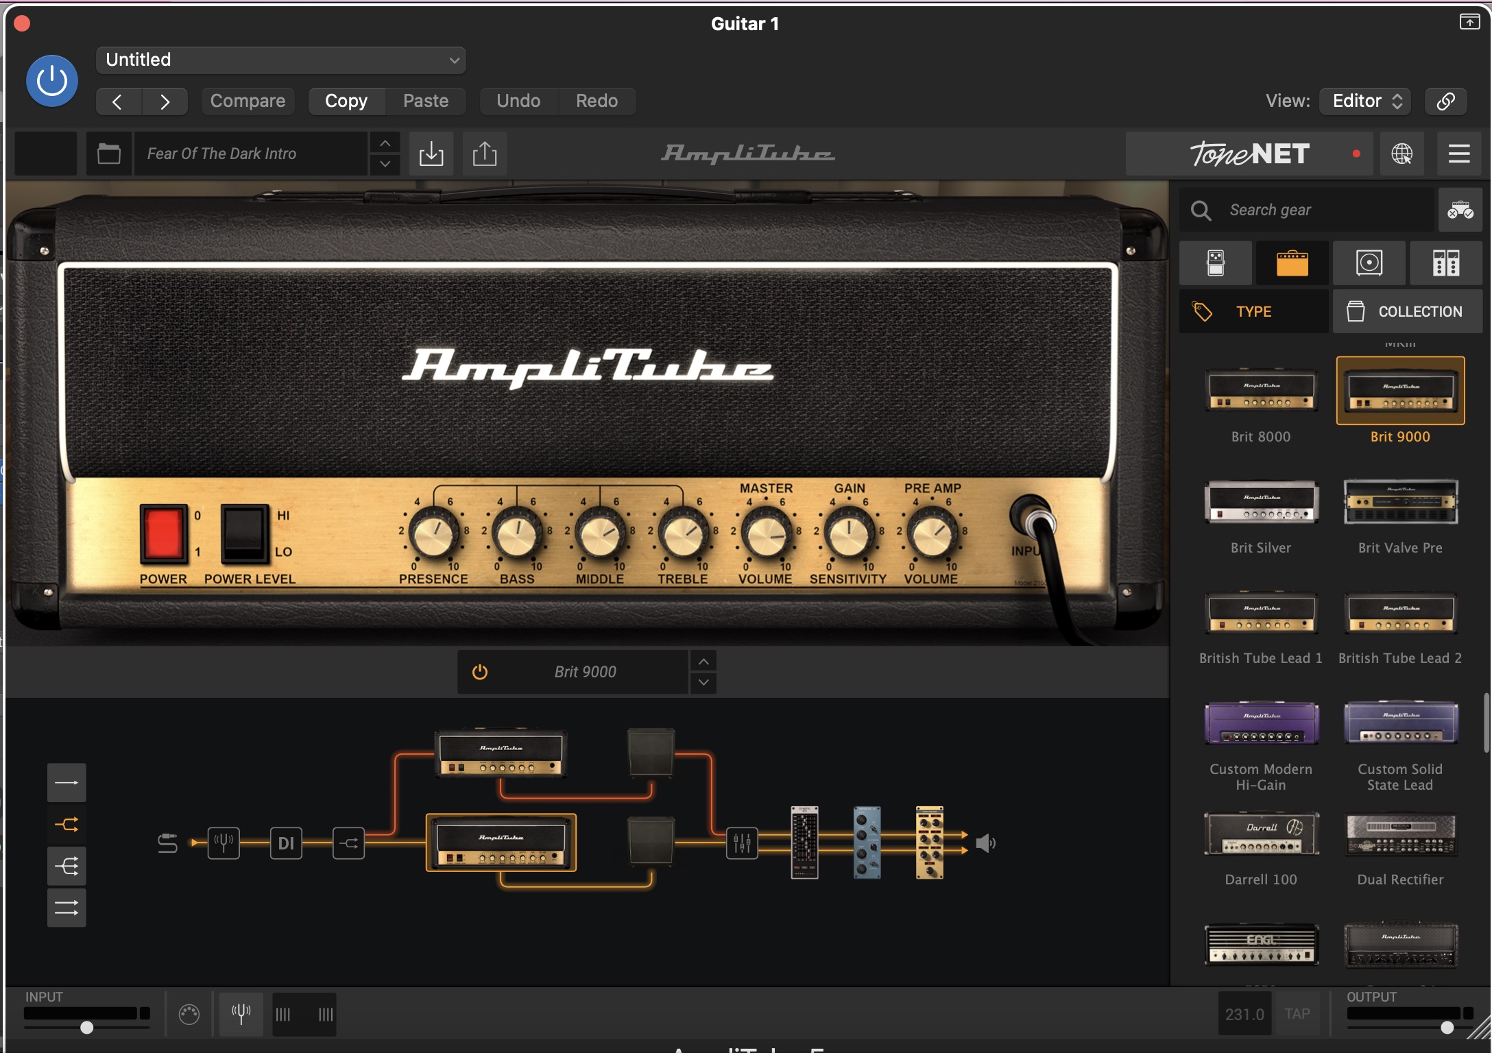The image size is (1492, 1053).
Task: Toggle the blue plugin power button
Action: coord(52,81)
